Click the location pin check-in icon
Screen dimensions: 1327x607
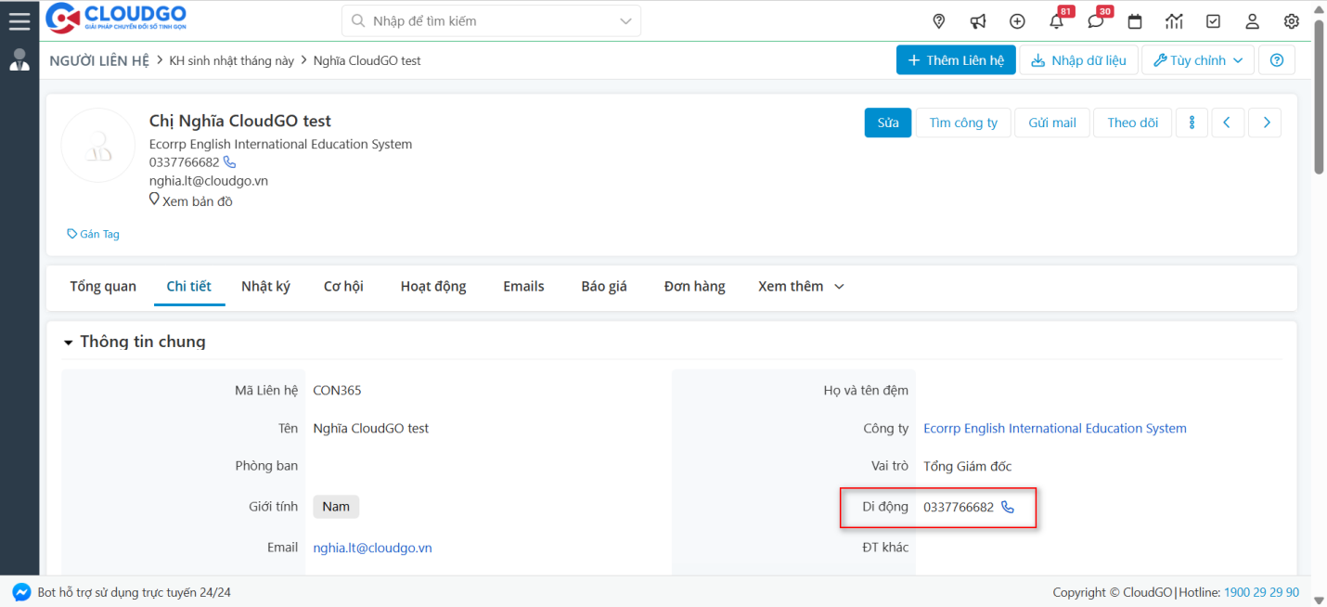coord(938,20)
